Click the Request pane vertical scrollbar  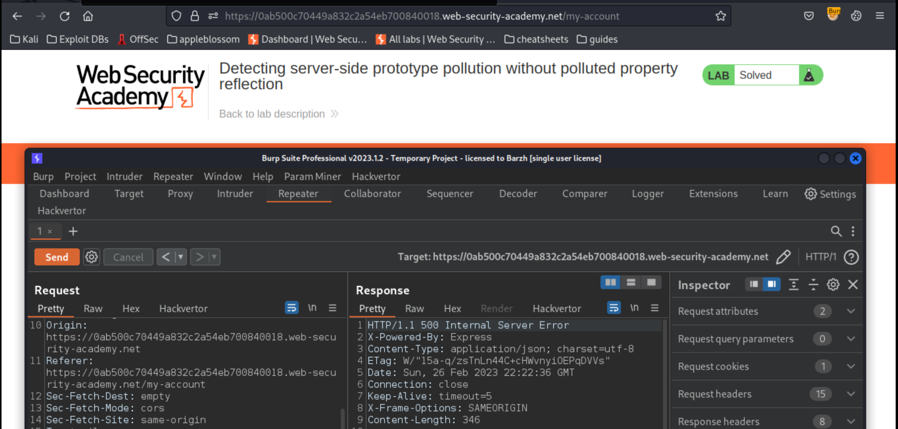click(x=343, y=418)
